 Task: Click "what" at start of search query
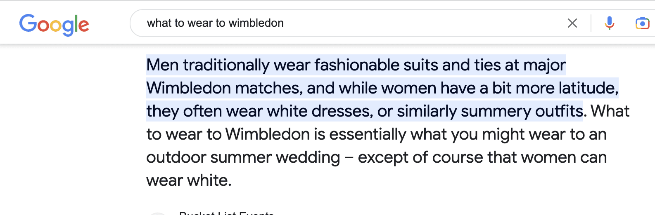pos(159,23)
